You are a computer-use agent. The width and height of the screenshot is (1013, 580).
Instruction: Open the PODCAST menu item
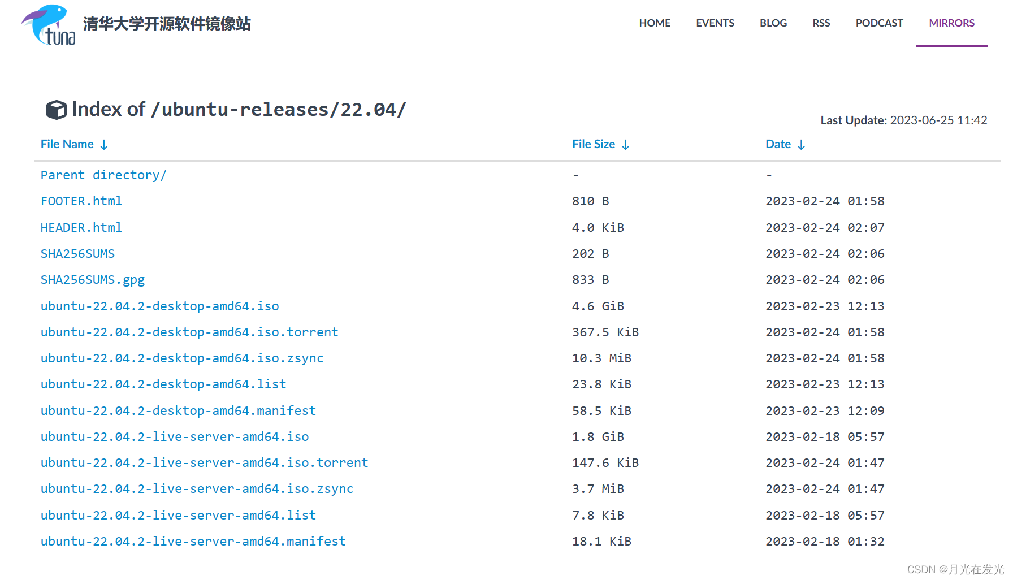tap(879, 23)
